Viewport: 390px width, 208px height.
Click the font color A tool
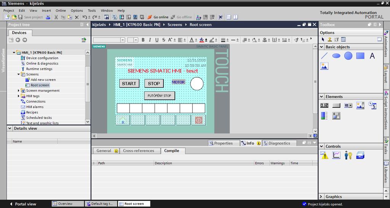pos(192,40)
